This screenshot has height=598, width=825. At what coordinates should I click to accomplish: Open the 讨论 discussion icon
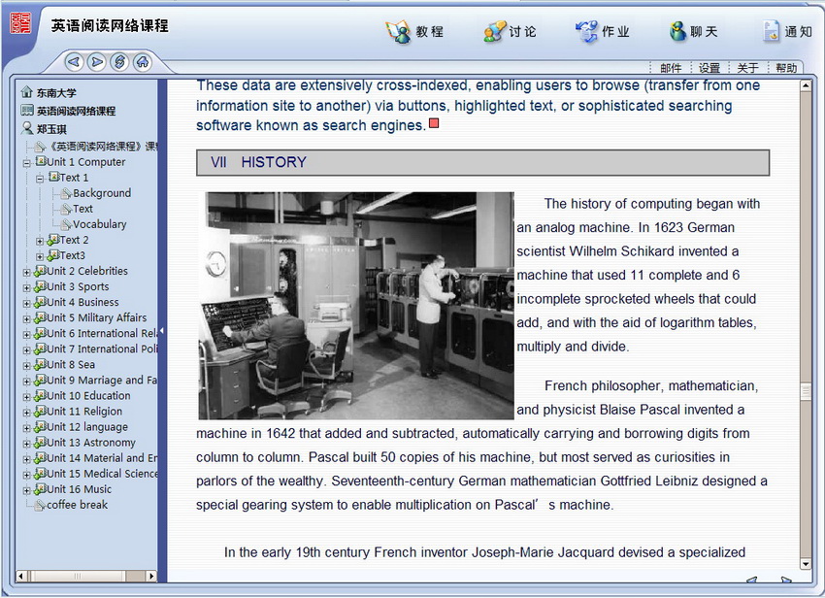point(495,32)
